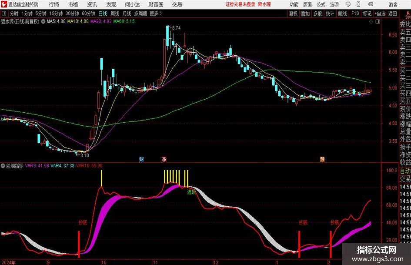Switch to the 5分钟 period
Screen dimensions: 411x265
point(41,13)
